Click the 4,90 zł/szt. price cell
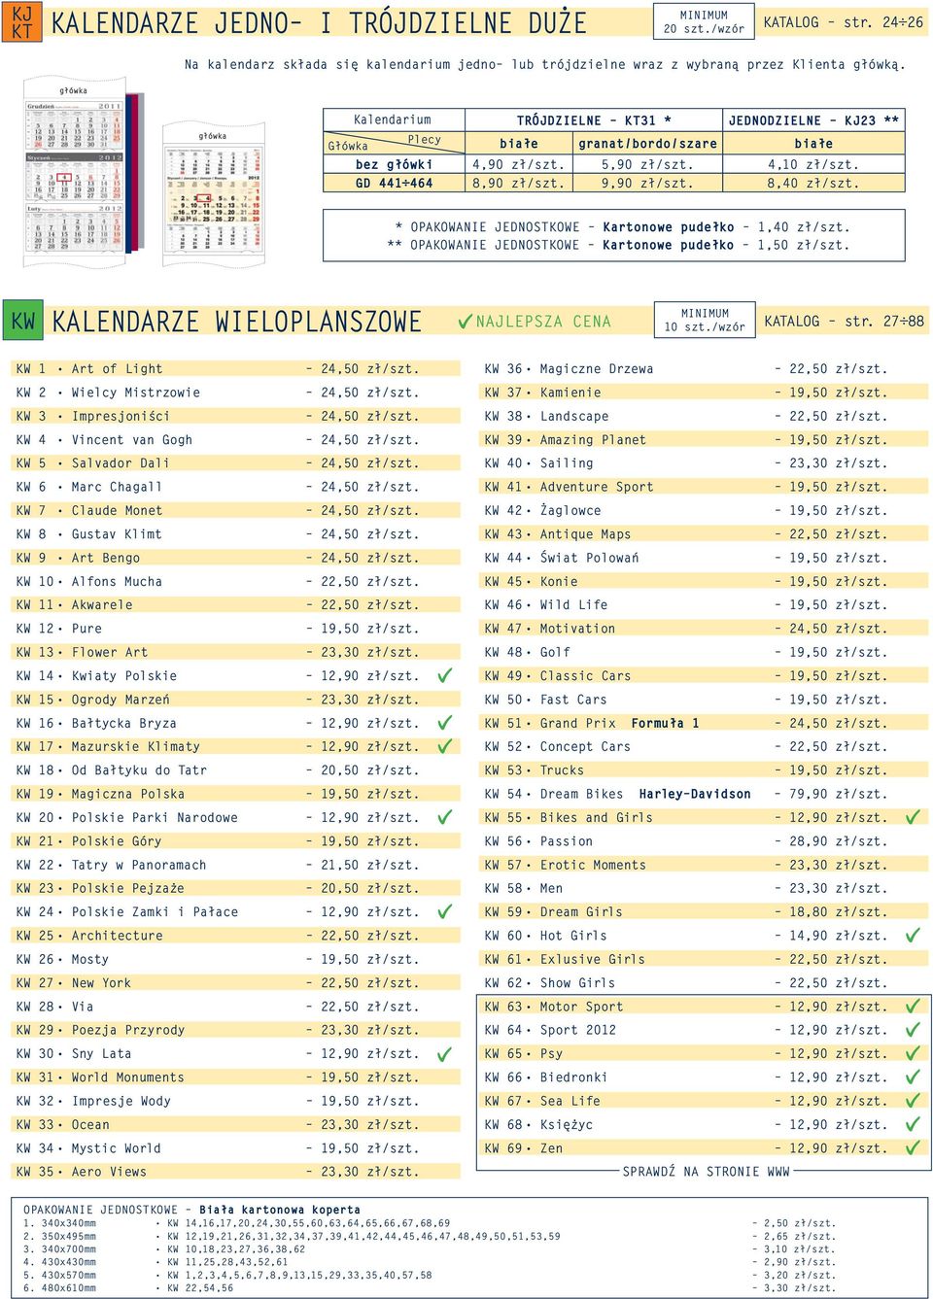This screenshot has width=933, height=1299. [519, 164]
